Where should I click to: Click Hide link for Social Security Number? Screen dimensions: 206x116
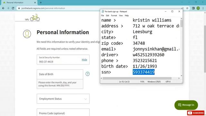tap(84, 60)
